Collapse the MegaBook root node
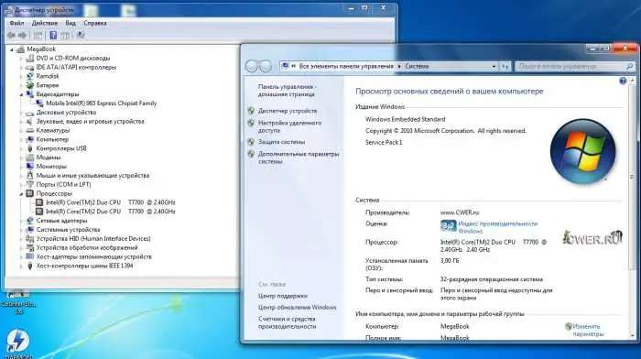The width and height of the screenshot is (641, 359). [x=12, y=49]
